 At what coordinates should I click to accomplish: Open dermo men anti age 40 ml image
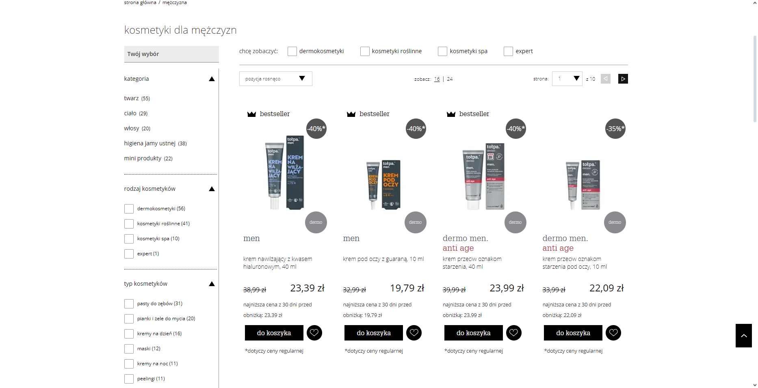(484, 177)
